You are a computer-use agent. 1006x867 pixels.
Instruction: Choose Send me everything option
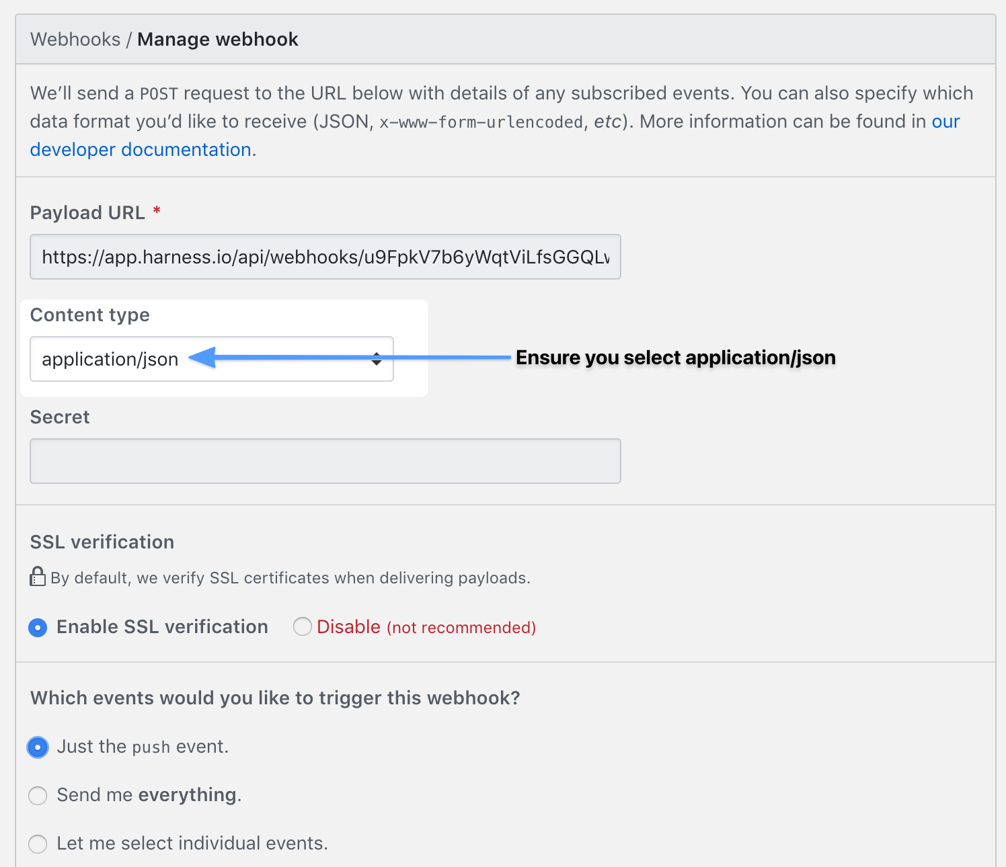(x=38, y=796)
